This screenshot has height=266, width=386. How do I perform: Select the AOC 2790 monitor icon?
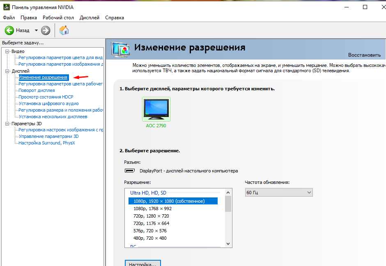pyautogui.click(x=156, y=109)
